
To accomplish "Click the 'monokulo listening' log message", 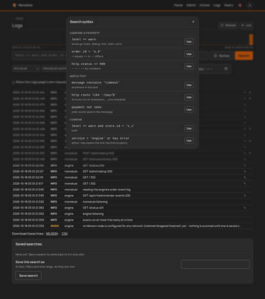I will coord(95,202).
